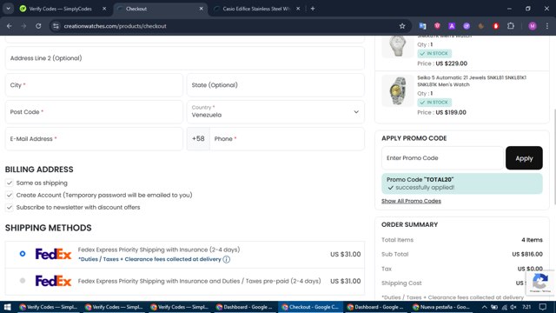Switch to the Verify Codes — SimplyCodes tab
The width and height of the screenshot is (556, 313).
click(60, 9)
